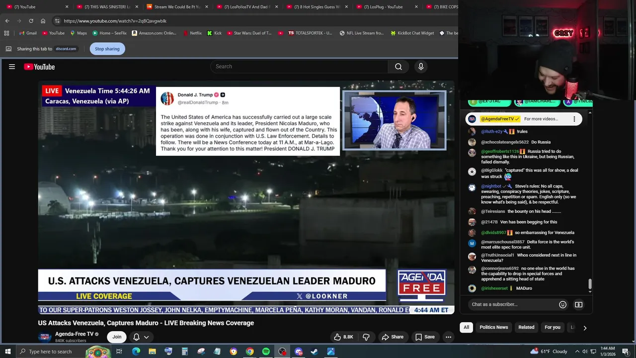Expand notification options chevron next to bell
This screenshot has width=636, height=358.
[146, 337]
